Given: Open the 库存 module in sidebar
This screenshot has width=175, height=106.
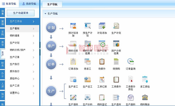Looking at the screenshot, I should pyautogui.click(x=2, y=44).
